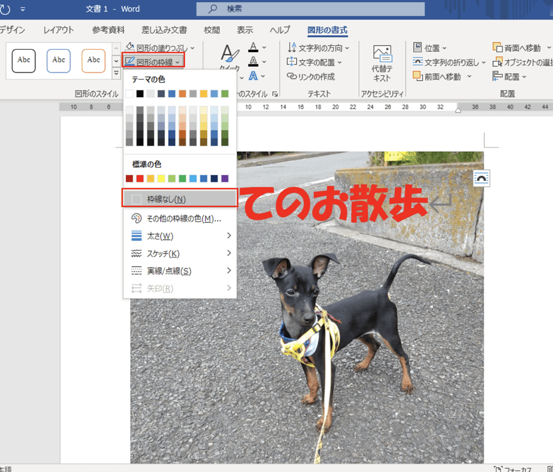Click the 背面へ移動 send backward icon

point(498,47)
